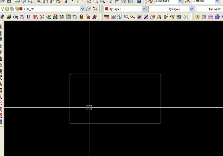Click the Paste clipboard icon
This screenshot has height=156, width=223.
coord(52,1)
